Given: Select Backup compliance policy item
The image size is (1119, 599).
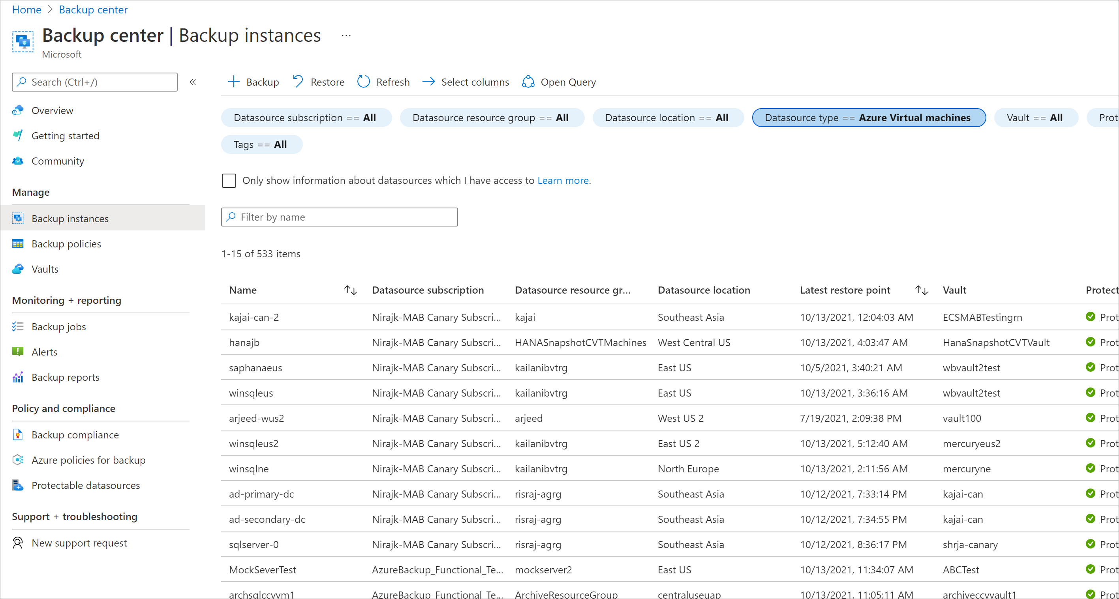Looking at the screenshot, I should pyautogui.click(x=75, y=434).
